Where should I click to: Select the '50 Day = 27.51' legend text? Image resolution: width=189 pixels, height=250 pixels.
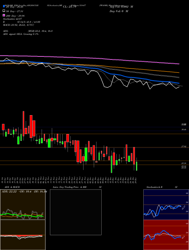point(15,11)
